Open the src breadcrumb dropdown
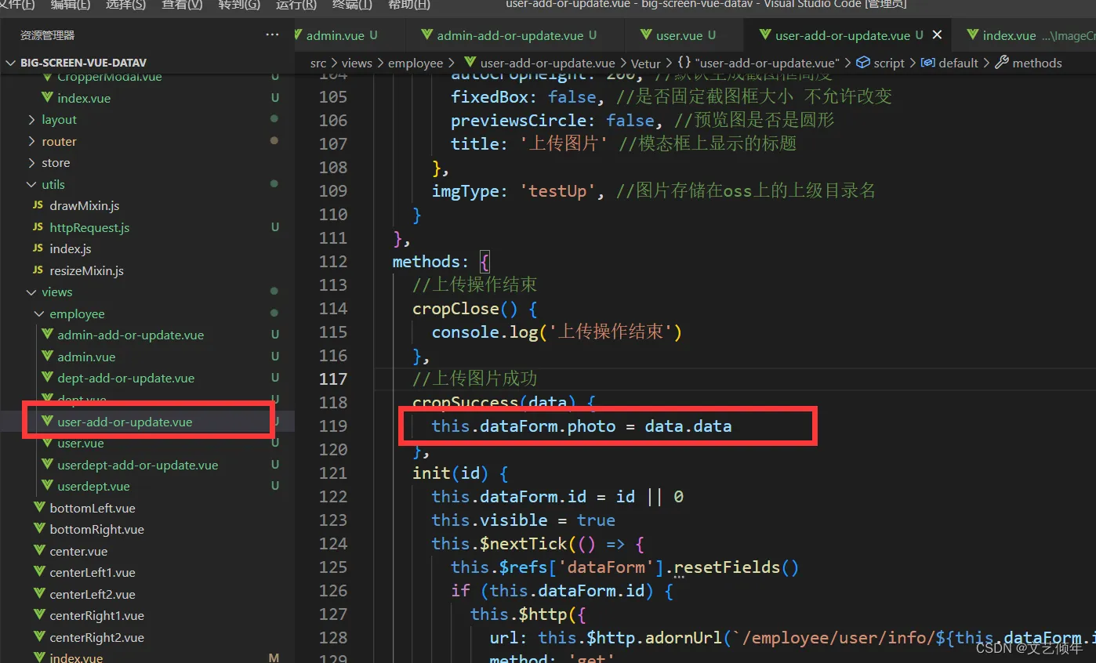This screenshot has height=663, width=1096. pos(318,63)
